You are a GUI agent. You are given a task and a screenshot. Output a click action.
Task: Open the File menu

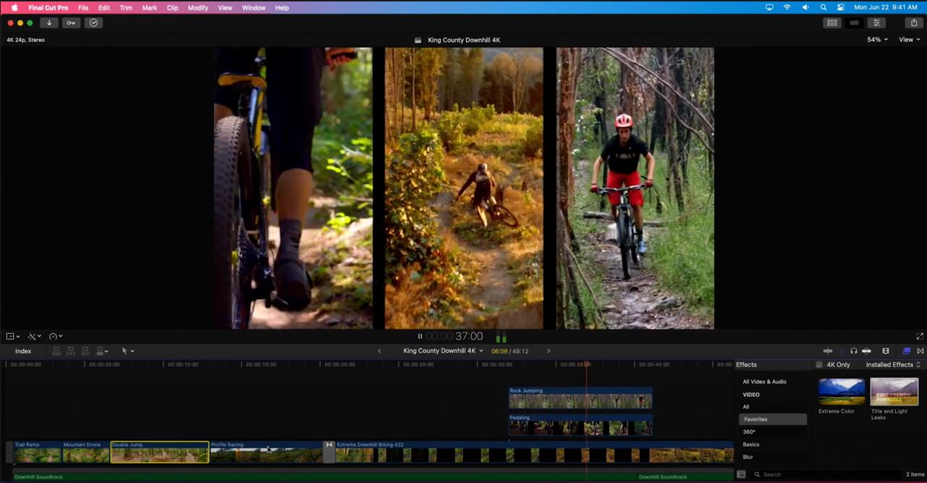click(83, 7)
